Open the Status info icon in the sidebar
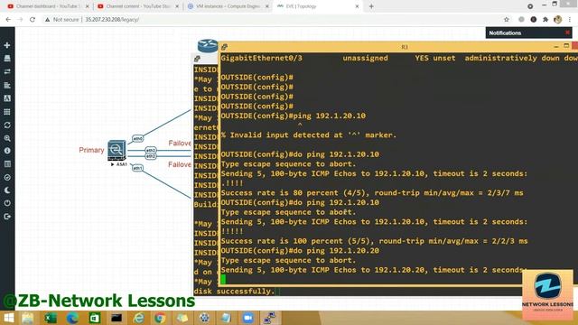The height and width of the screenshot is (325, 578). point(7,151)
